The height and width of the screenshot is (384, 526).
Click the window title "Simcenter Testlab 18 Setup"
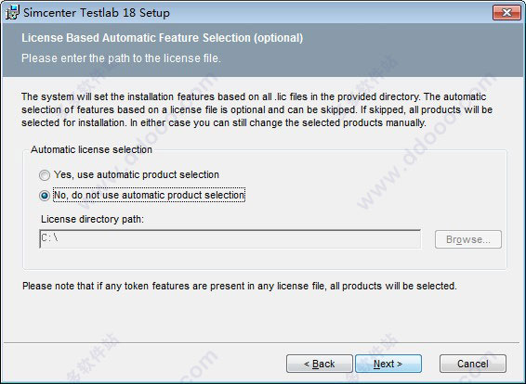(x=97, y=13)
